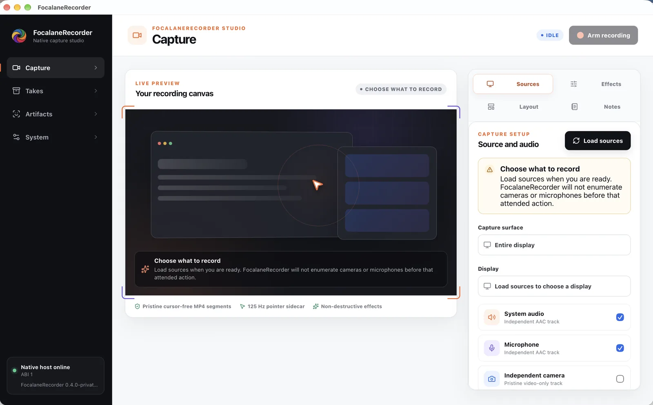Click the System sliders icon in sidebar

coord(16,137)
